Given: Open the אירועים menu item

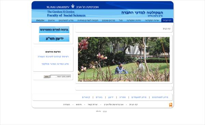Looking at the screenshot, I should 51,20.
